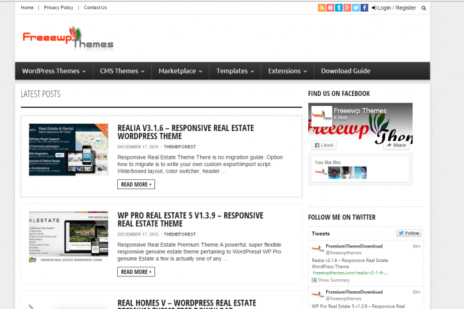This screenshot has height=309, width=464.
Task: Open the Privacy Policy page
Action: [x=58, y=8]
